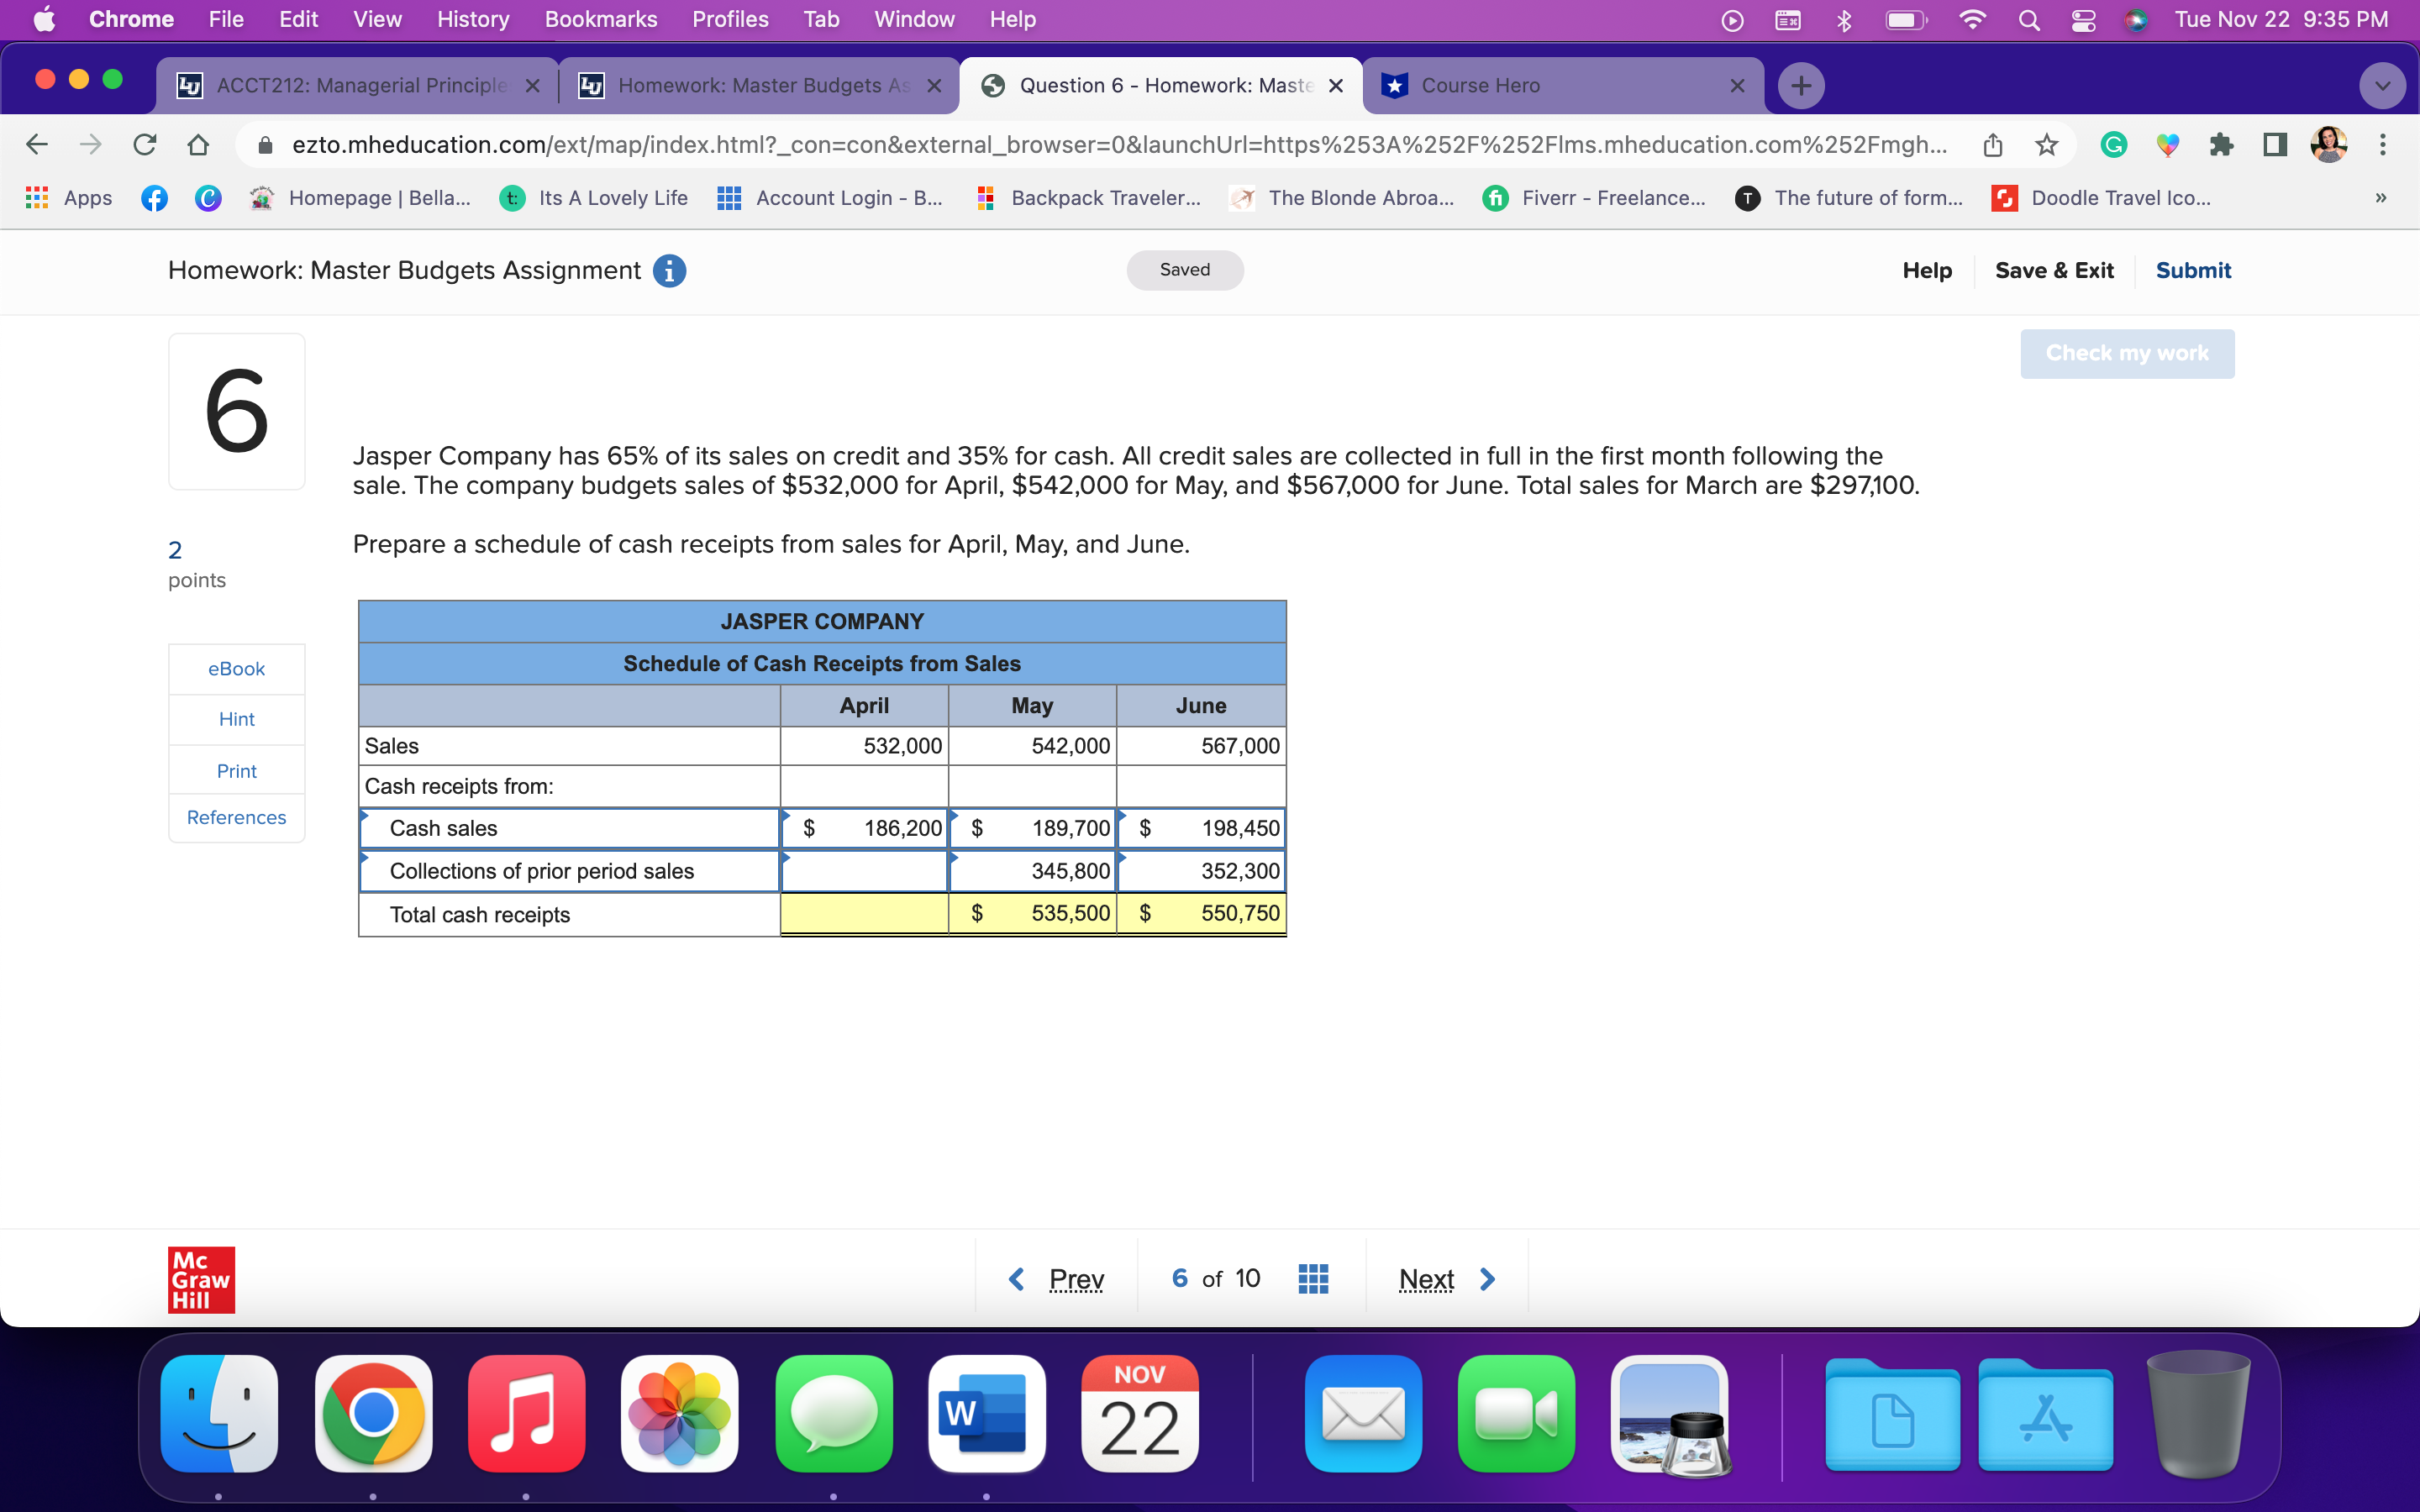
Task: Expand the tab search chevron
Action: [2381, 85]
